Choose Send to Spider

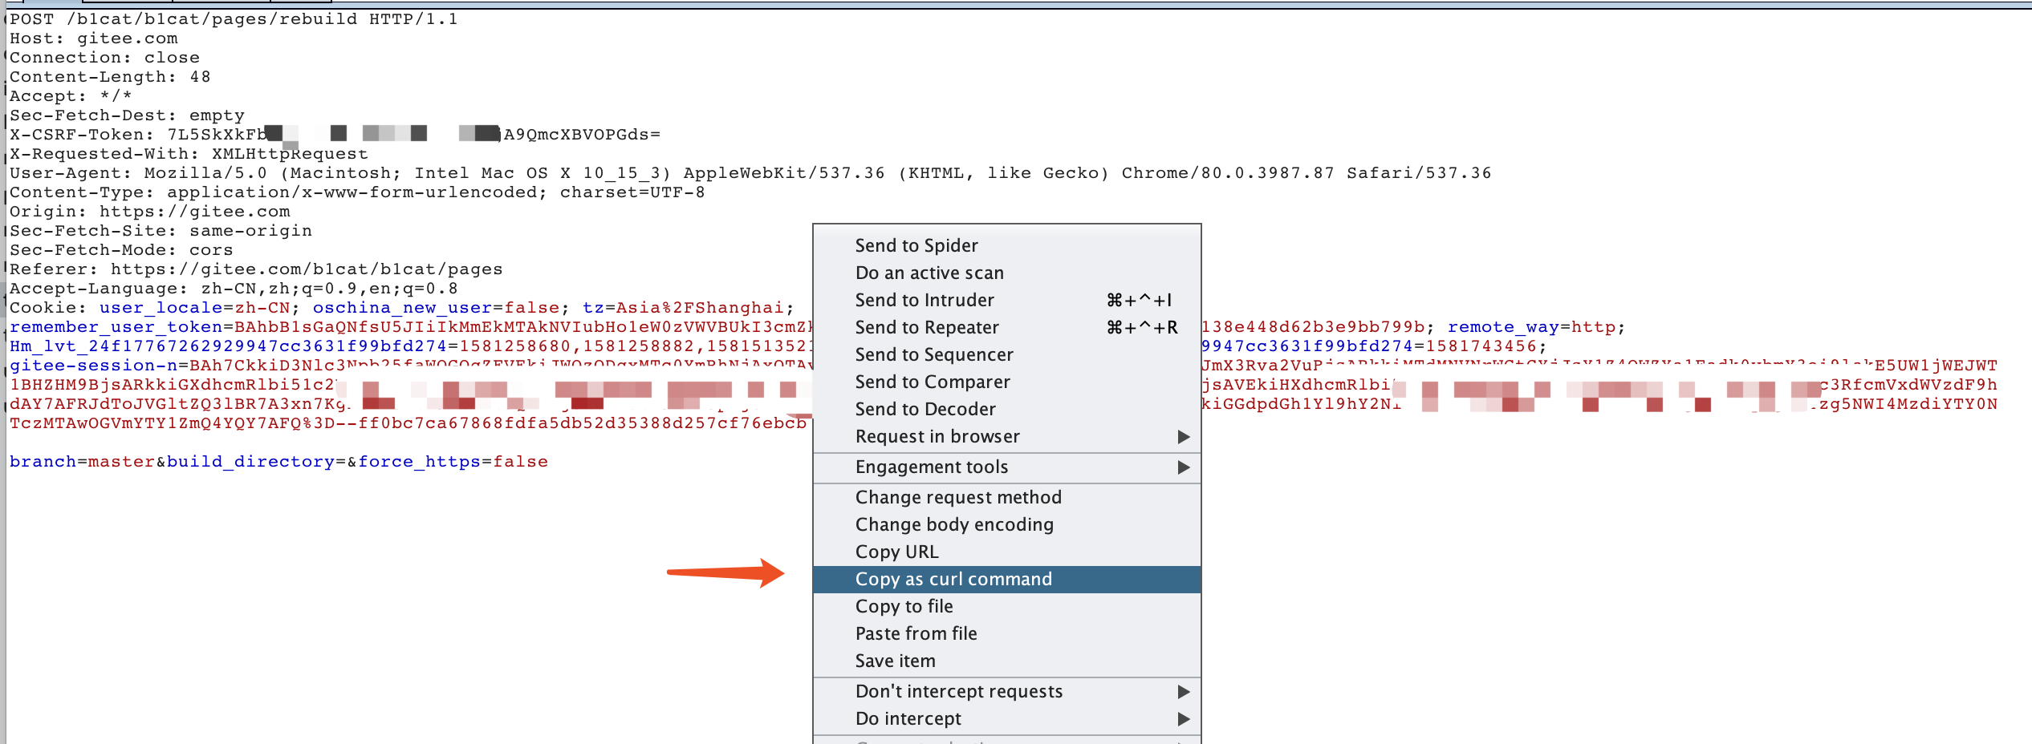pos(1006,245)
